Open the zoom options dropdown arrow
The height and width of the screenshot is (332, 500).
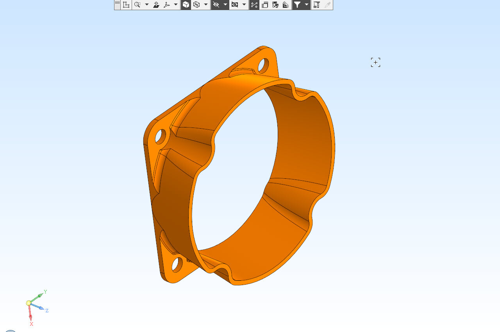147,5
